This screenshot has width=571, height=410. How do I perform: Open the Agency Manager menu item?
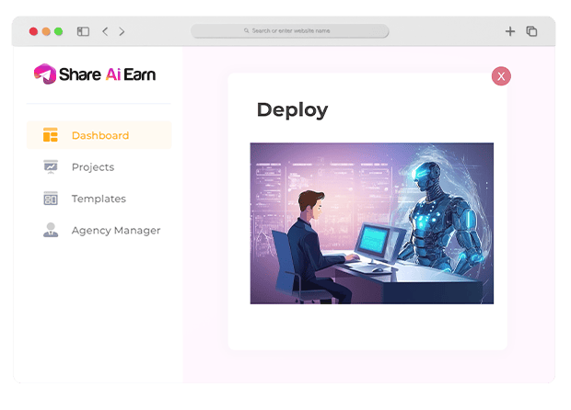click(116, 230)
